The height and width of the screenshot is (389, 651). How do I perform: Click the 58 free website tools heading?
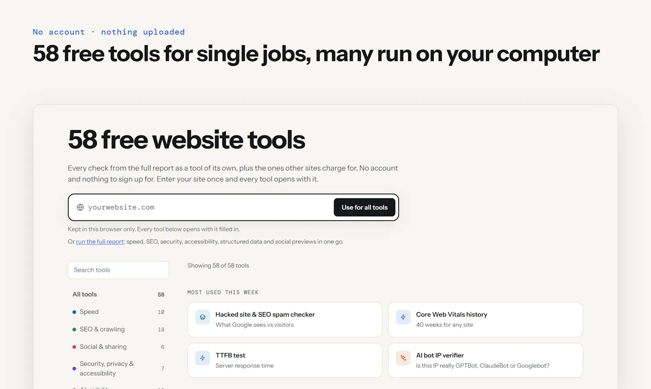tap(187, 140)
